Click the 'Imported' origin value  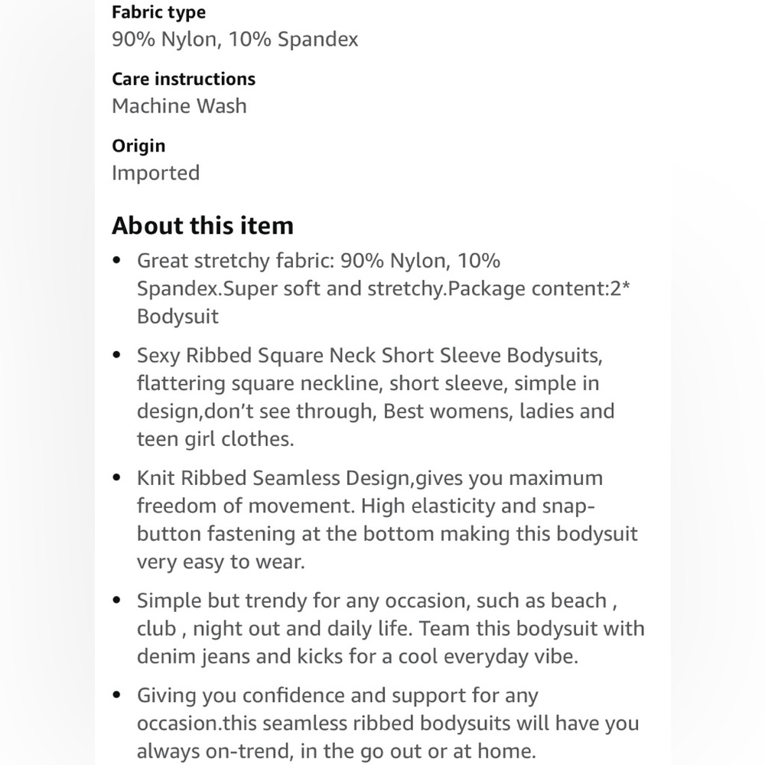coord(155,173)
